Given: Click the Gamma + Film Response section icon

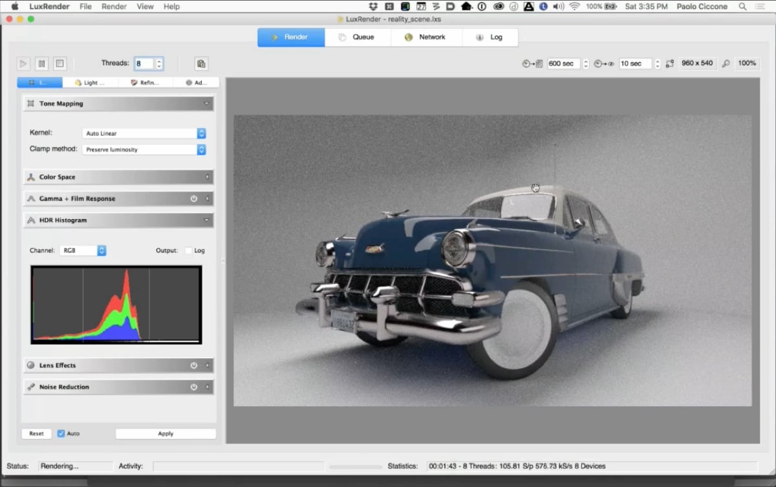Looking at the screenshot, I should [x=30, y=199].
